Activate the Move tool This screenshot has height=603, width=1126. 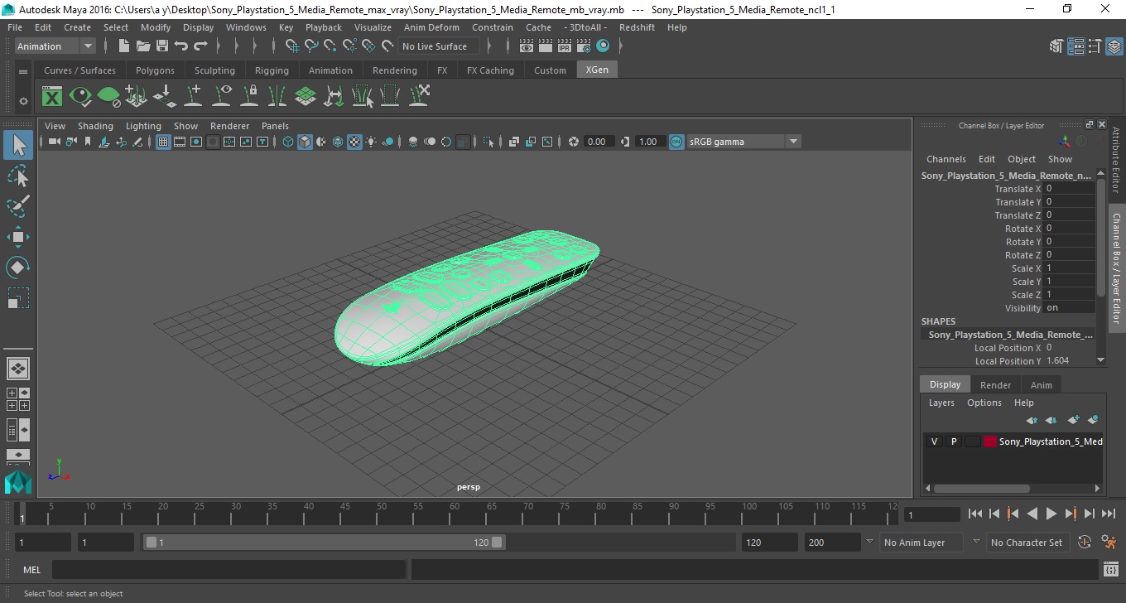18,237
